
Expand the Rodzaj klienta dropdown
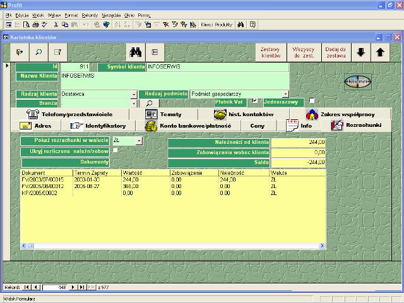(134, 94)
